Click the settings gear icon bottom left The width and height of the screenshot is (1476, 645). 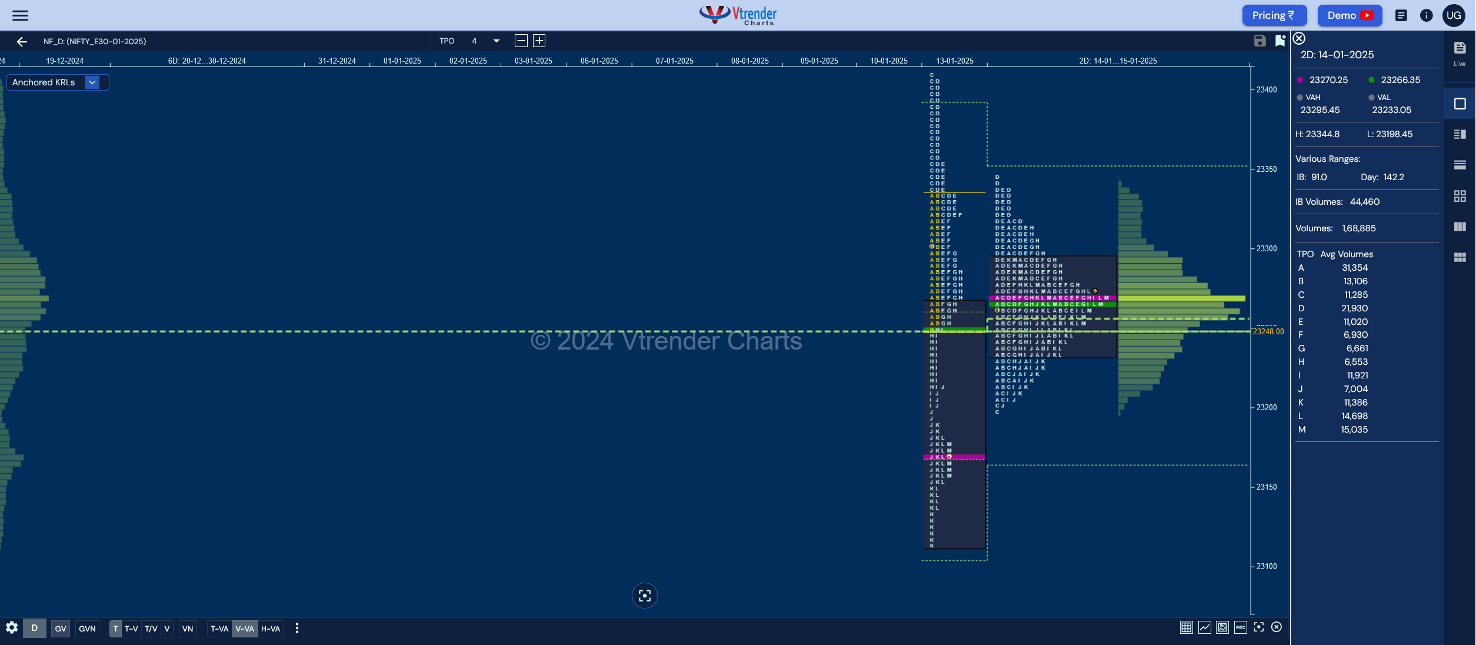click(11, 628)
